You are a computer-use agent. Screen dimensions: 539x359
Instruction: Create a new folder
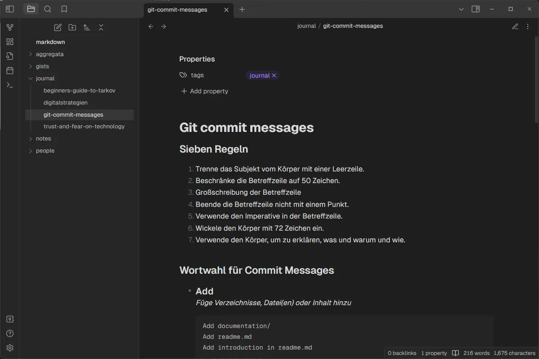pos(72,27)
